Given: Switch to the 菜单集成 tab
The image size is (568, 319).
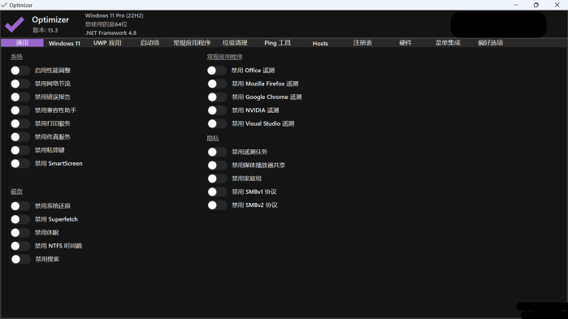Looking at the screenshot, I should point(448,43).
